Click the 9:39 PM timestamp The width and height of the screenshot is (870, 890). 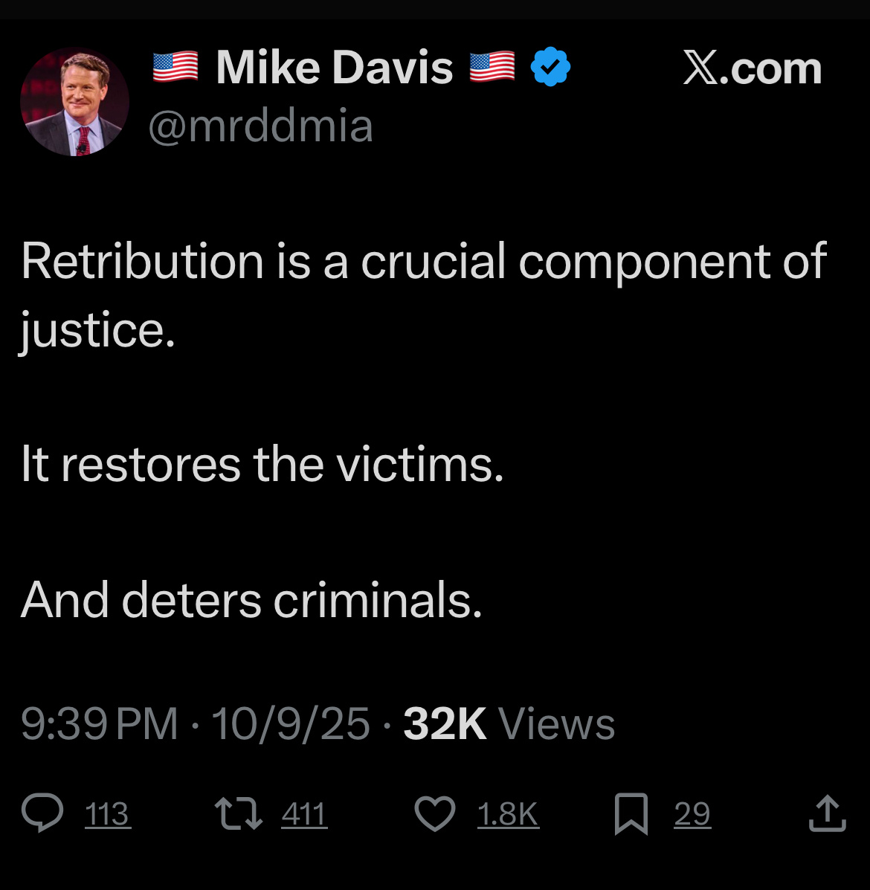[x=100, y=723]
